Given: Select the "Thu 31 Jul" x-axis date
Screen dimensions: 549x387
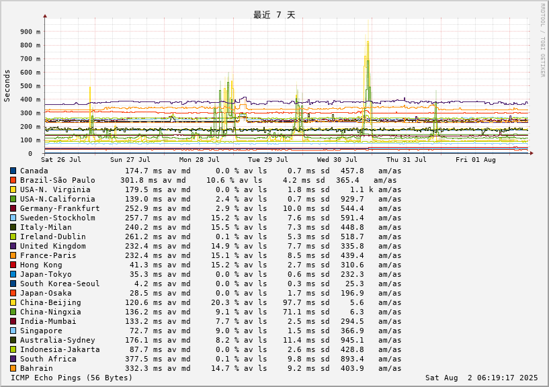Looking at the screenshot, I should click(x=407, y=160).
